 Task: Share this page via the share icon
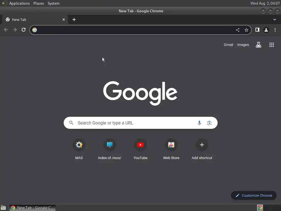pos(238,30)
